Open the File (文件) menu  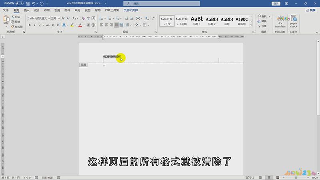tap(6, 10)
